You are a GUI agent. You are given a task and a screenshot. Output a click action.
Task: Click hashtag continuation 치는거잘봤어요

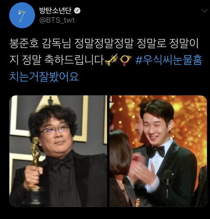44,76
